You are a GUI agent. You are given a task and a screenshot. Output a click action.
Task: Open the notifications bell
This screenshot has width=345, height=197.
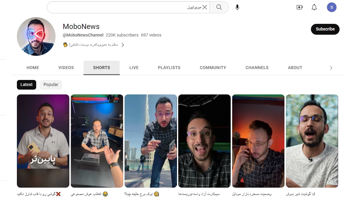[x=314, y=7]
